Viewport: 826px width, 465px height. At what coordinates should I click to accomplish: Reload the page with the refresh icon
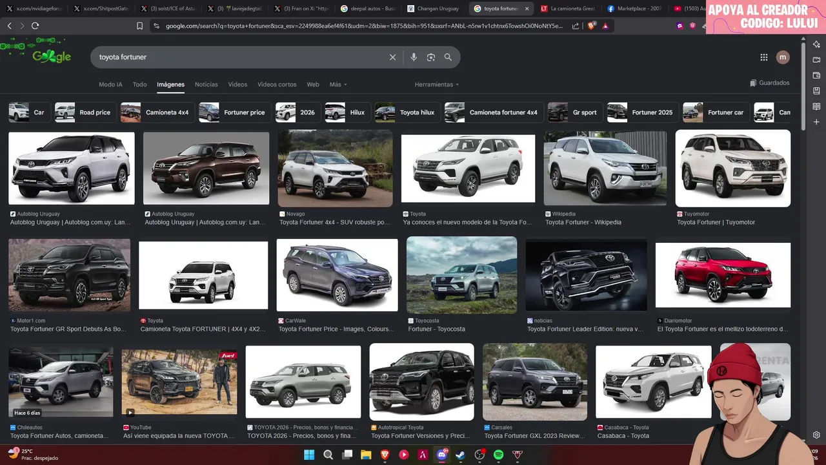tap(35, 26)
